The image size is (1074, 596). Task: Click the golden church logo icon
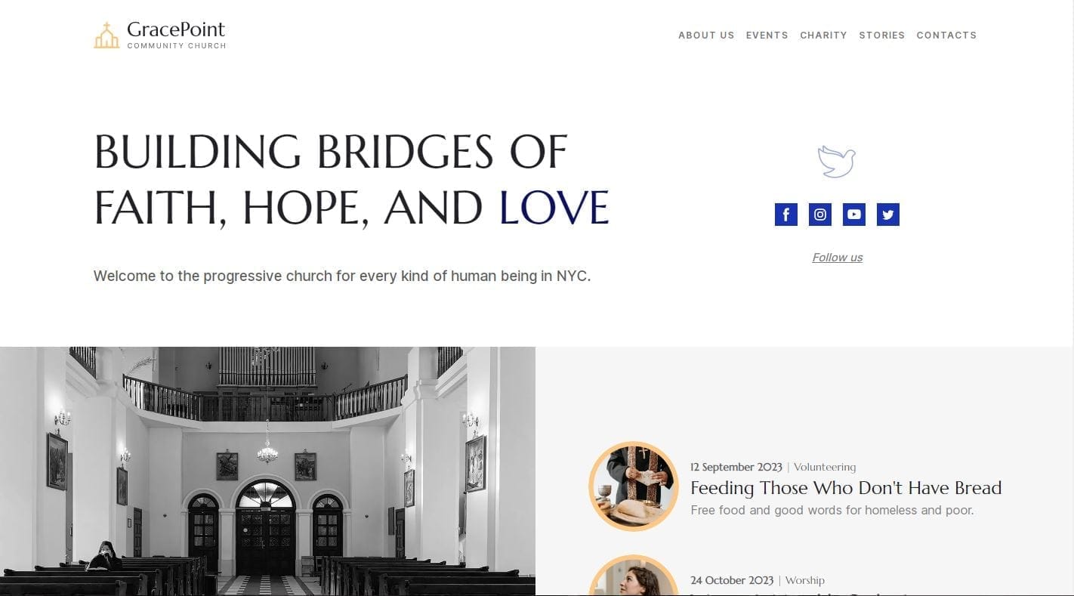click(106, 36)
